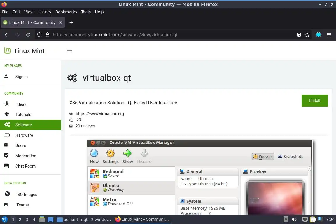Image resolution: width=336 pixels, height=224 pixels.
Task: Click the Ideas lightbulb icon
Action: click(x=7, y=104)
